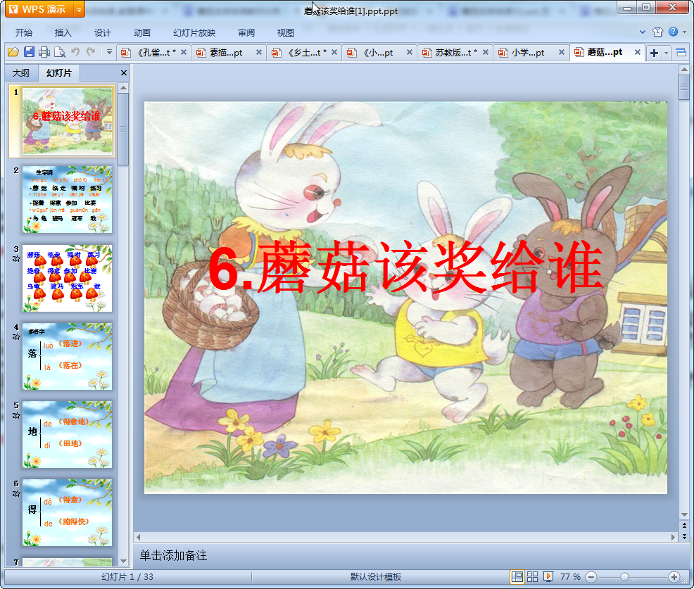Open the 审阅 menu

point(246,32)
